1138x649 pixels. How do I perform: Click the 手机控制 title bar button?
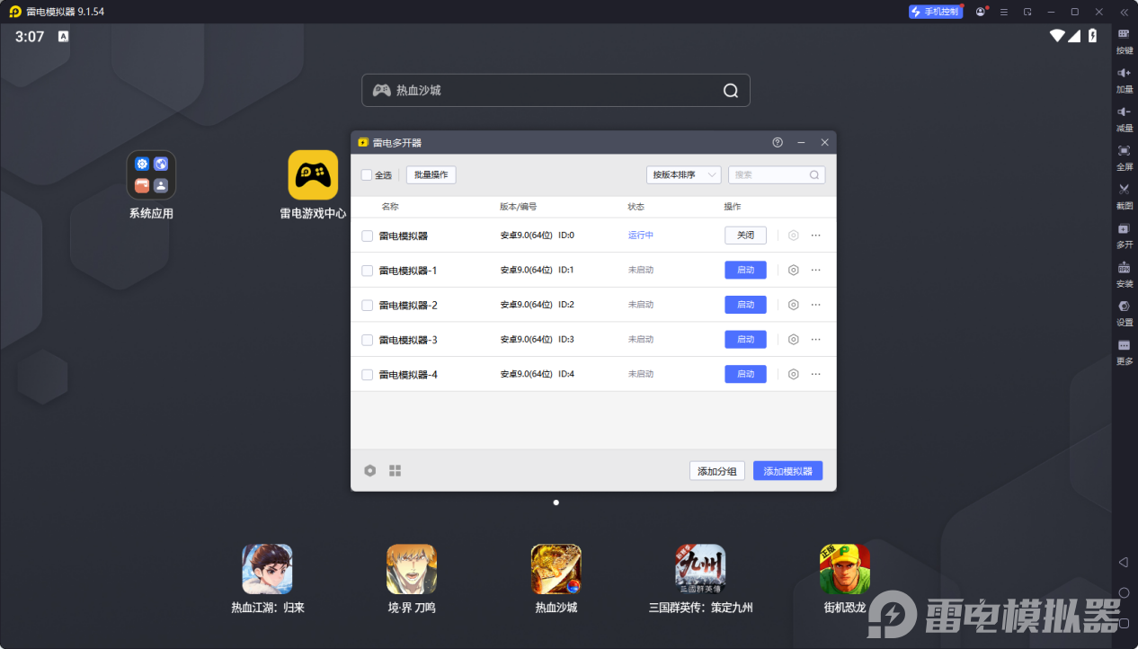coord(936,12)
